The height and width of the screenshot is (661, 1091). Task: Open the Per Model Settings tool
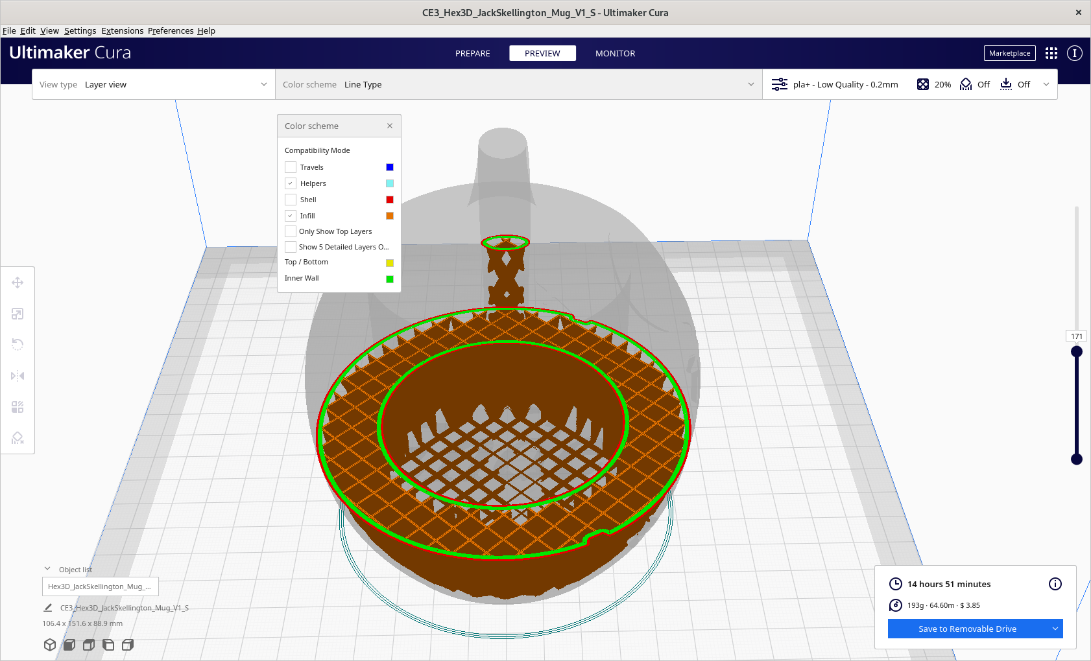click(18, 407)
